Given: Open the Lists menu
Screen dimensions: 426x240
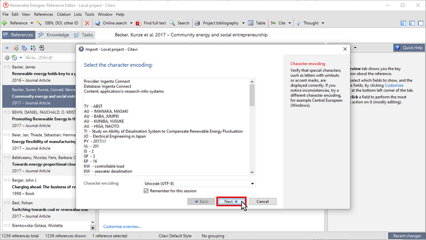Looking at the screenshot, I should click(78, 14).
